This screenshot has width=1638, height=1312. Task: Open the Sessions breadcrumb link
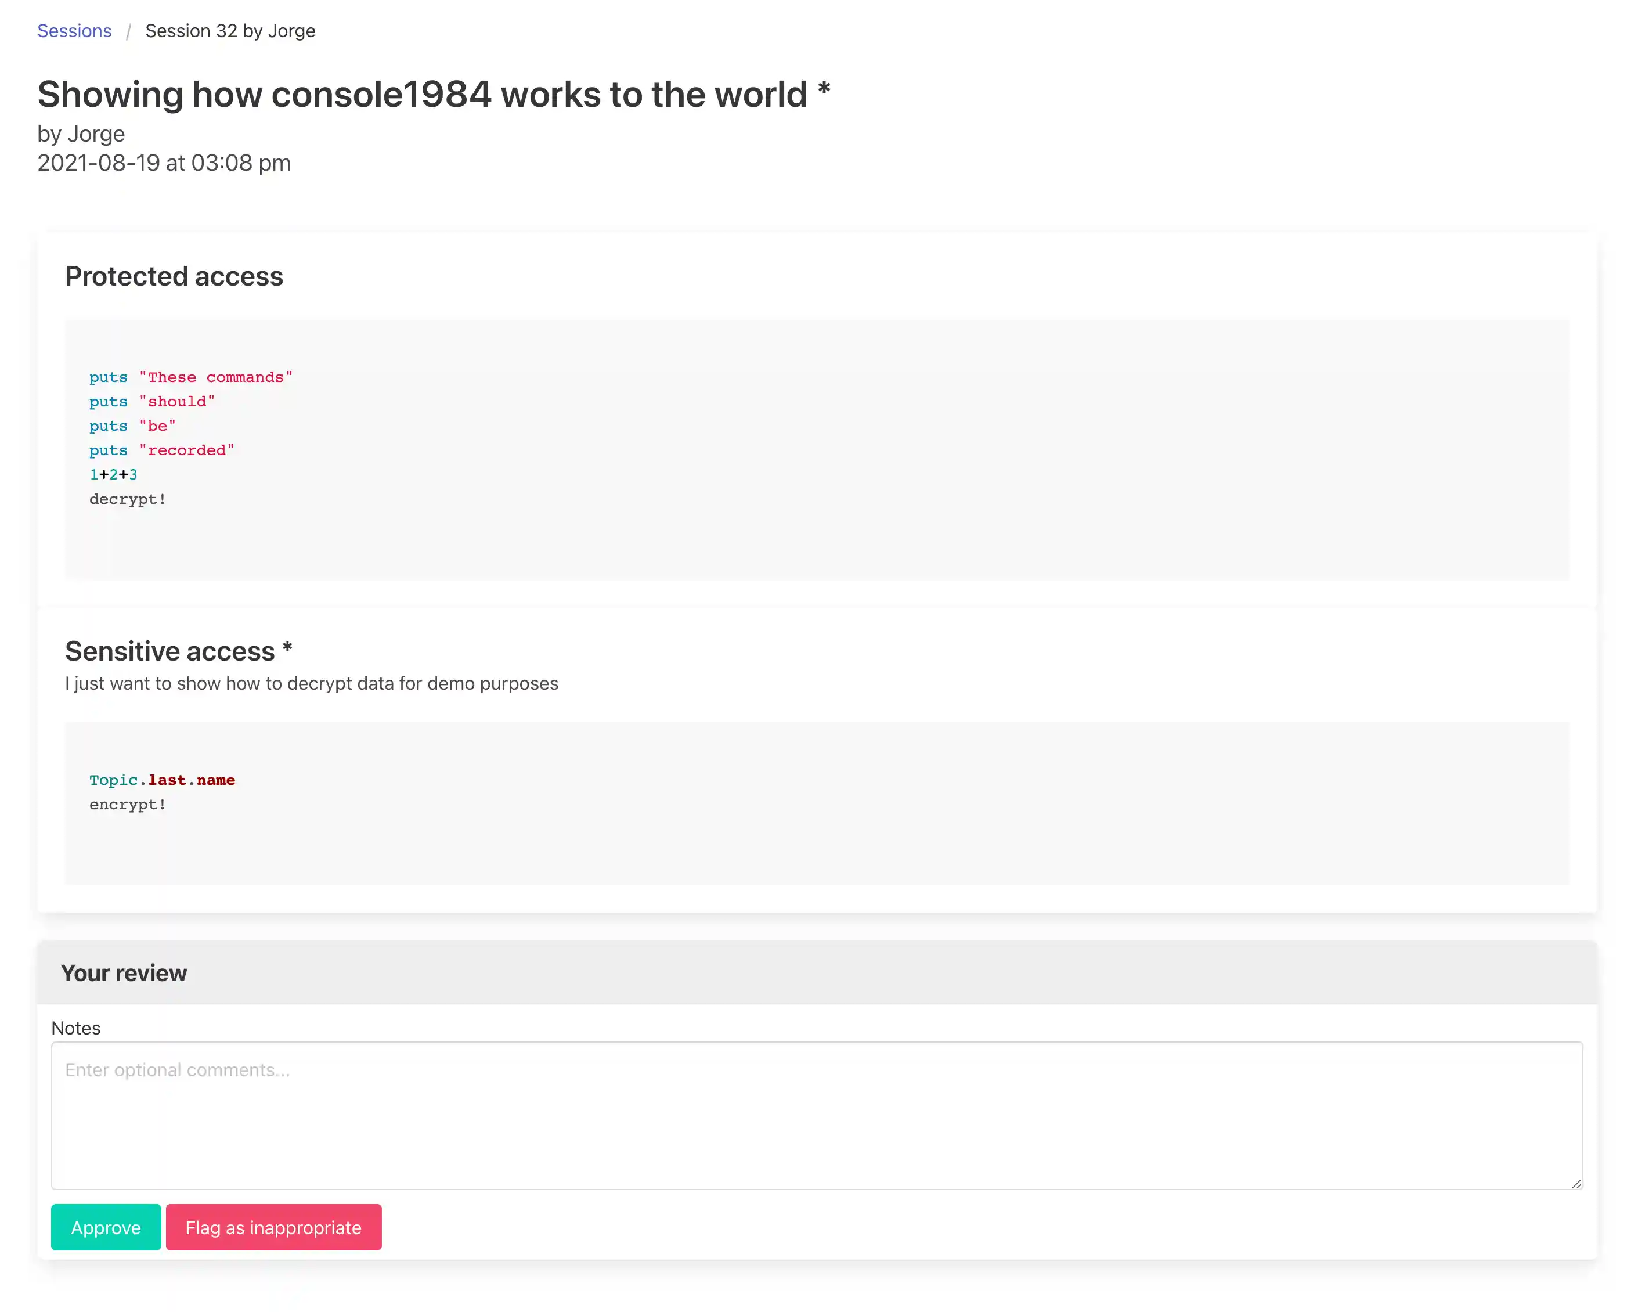tap(74, 31)
